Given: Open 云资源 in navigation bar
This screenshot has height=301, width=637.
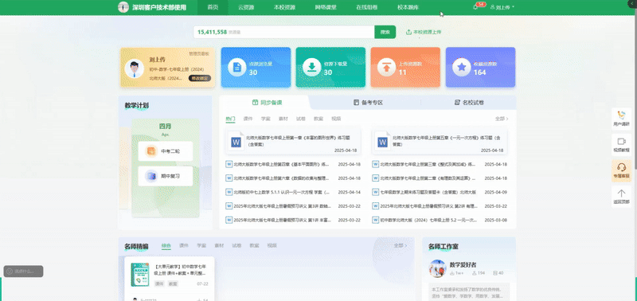Looking at the screenshot, I should click(246, 7).
